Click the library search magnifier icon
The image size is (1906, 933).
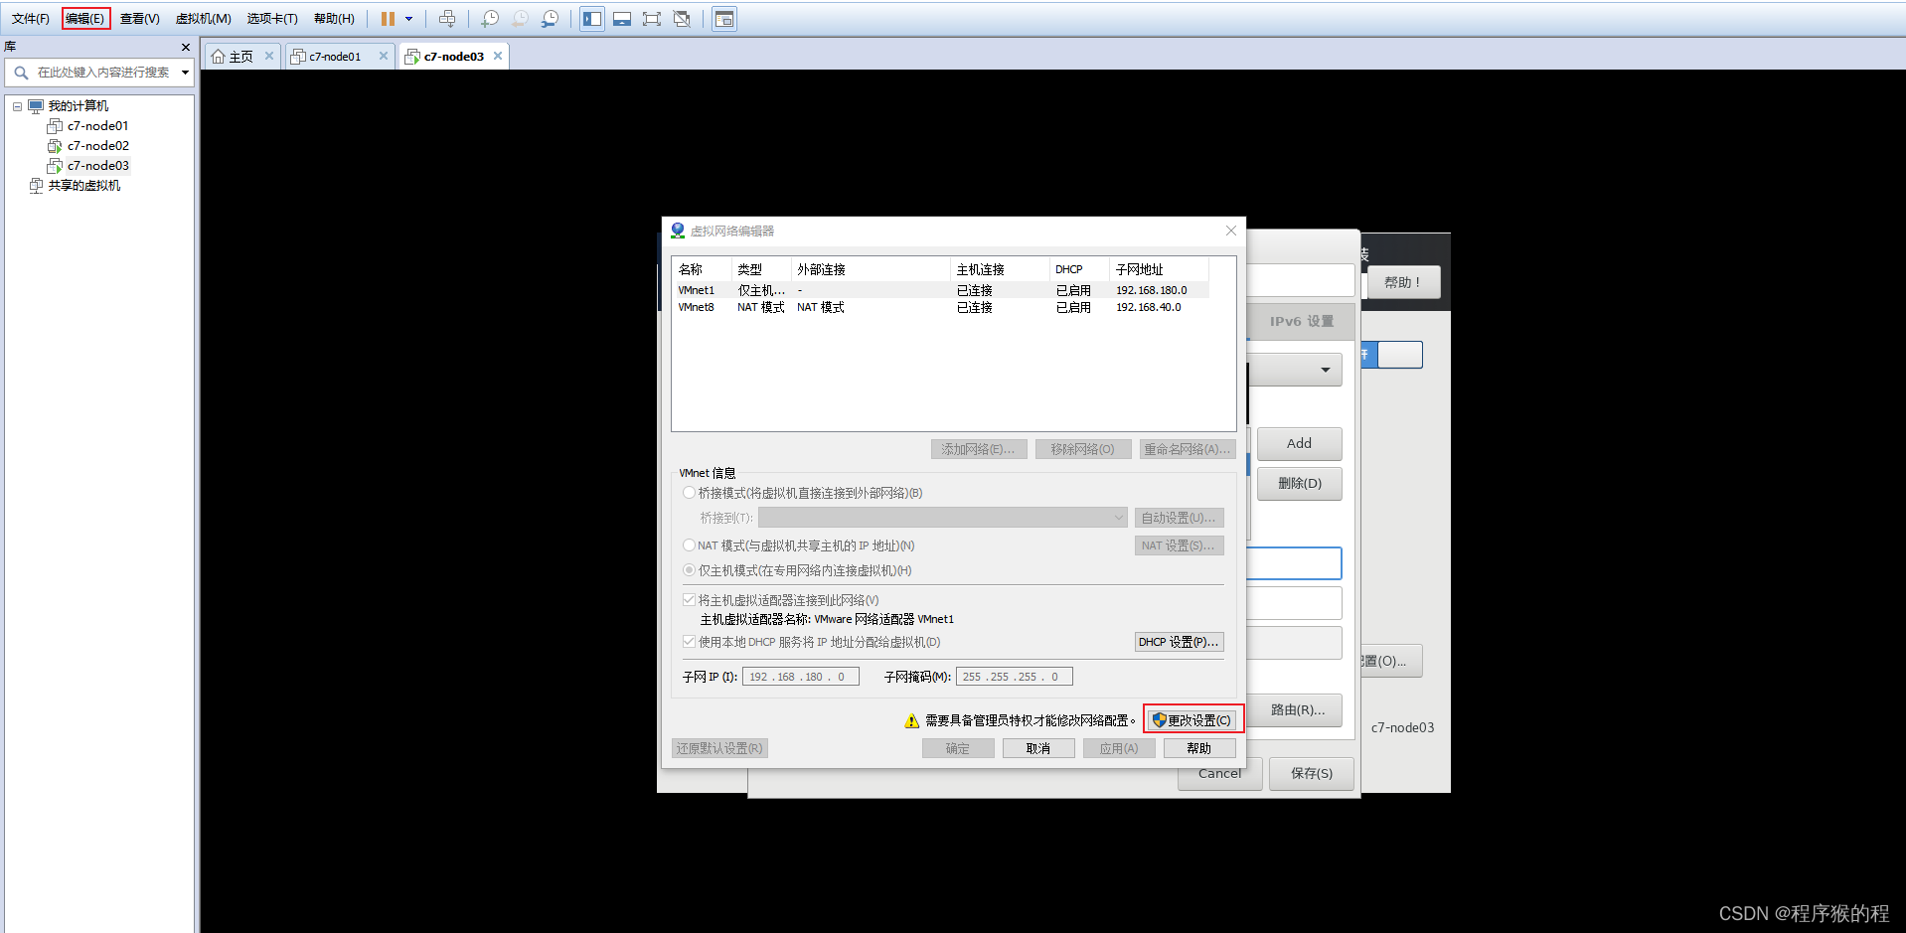(x=21, y=73)
